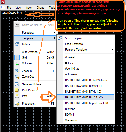Choose Print Preview entry
Image resolution: width=126 pixels, height=132 pixels.
coord(35,90)
